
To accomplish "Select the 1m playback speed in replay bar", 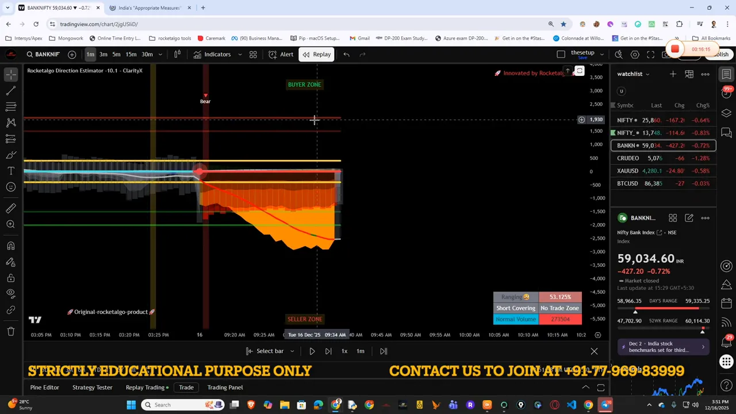I will [x=361, y=351].
